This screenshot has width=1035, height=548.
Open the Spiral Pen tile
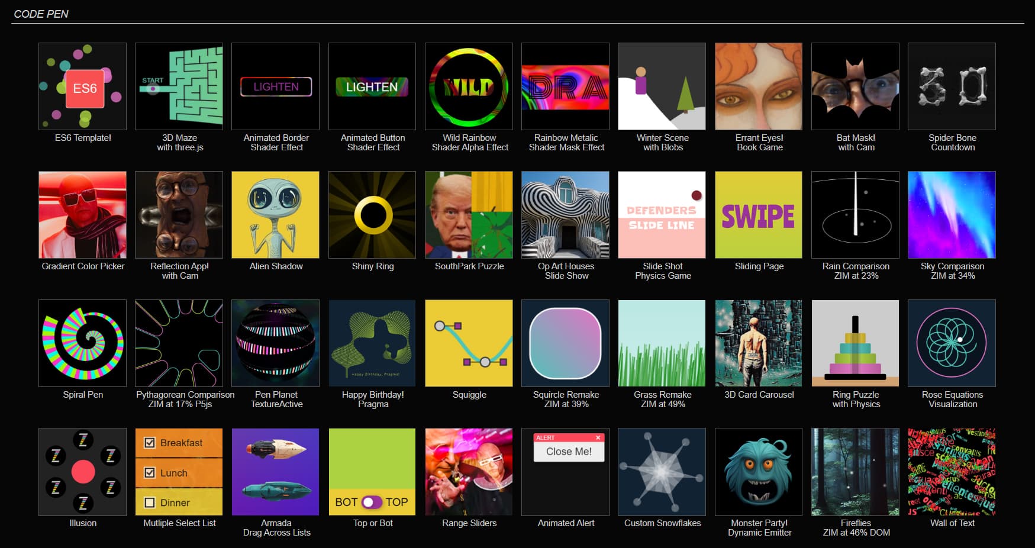point(82,343)
